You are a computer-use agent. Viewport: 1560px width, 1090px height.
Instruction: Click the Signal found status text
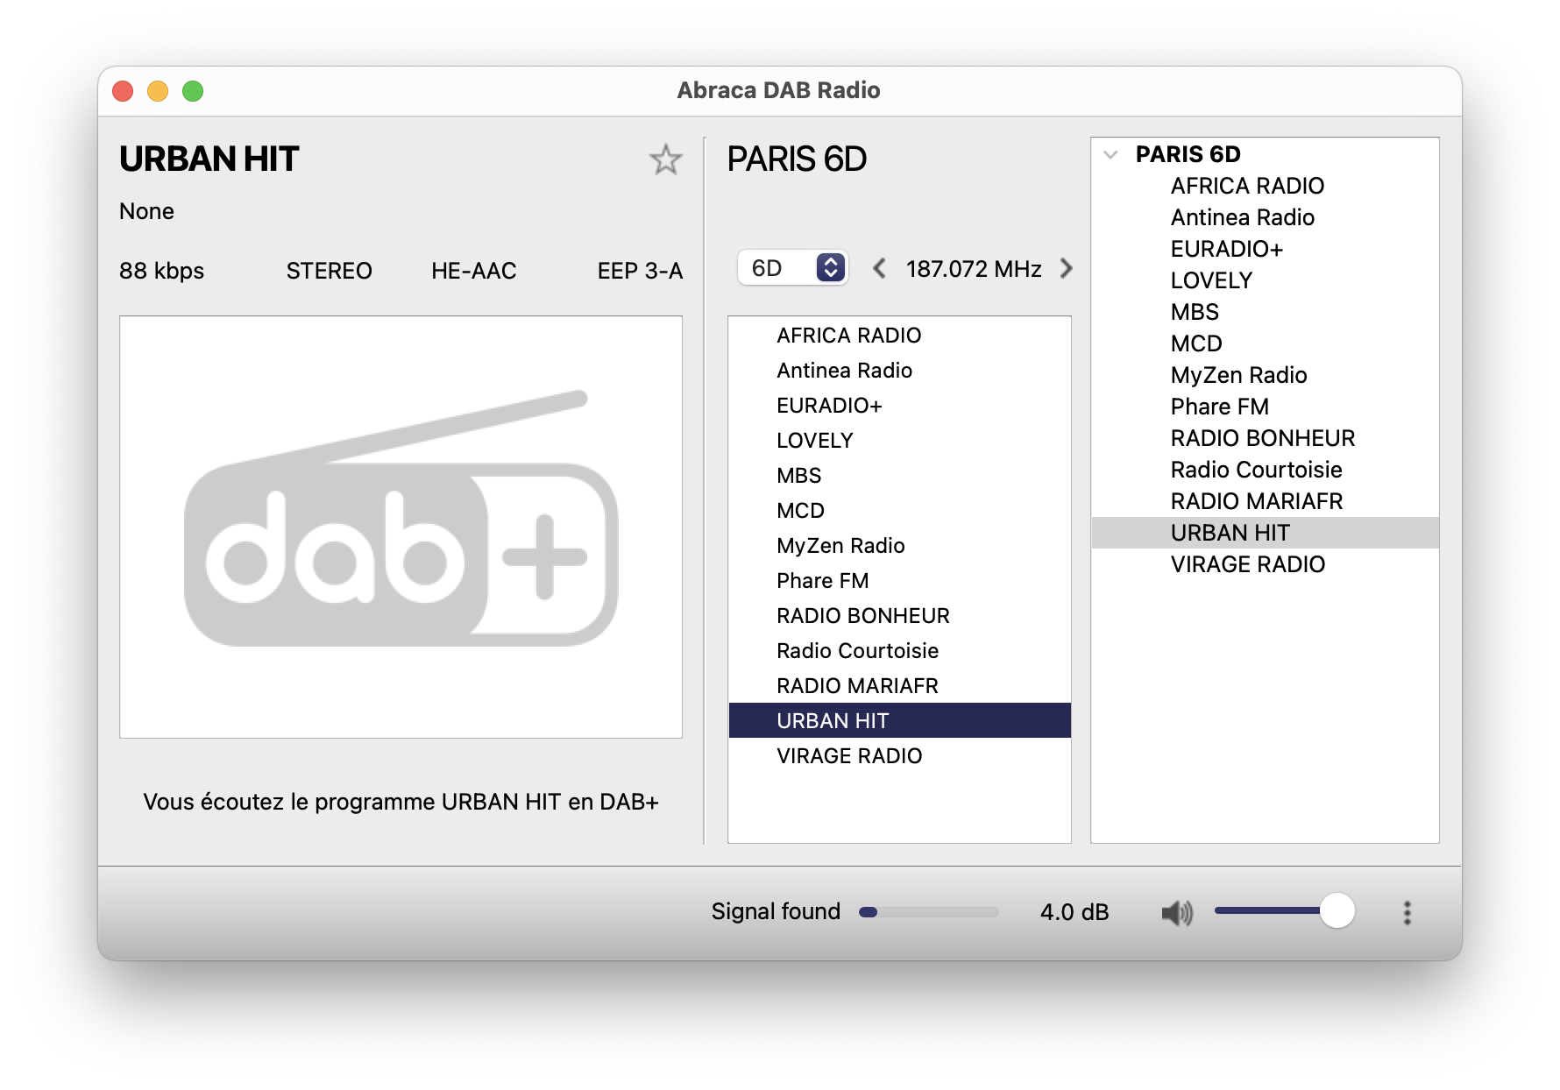pyautogui.click(x=776, y=911)
